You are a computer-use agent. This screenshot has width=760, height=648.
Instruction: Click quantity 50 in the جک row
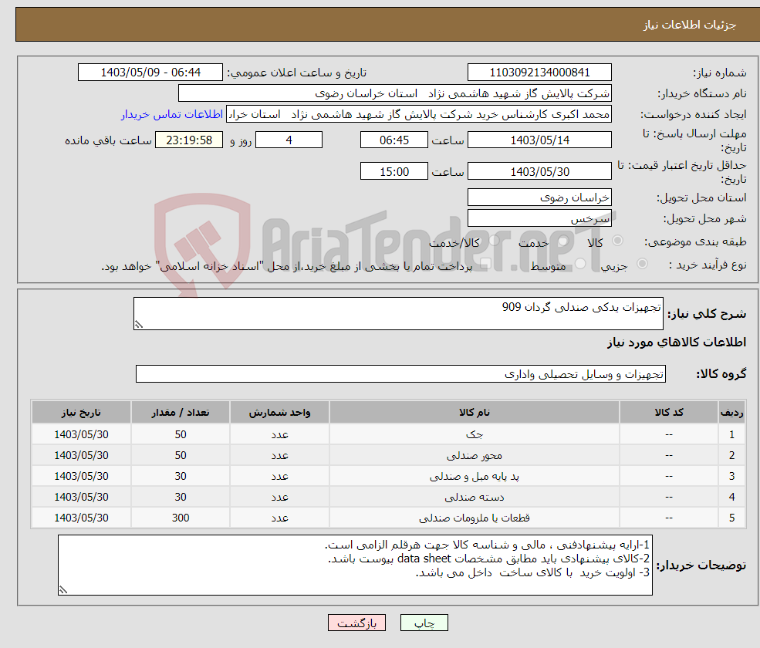tap(181, 435)
